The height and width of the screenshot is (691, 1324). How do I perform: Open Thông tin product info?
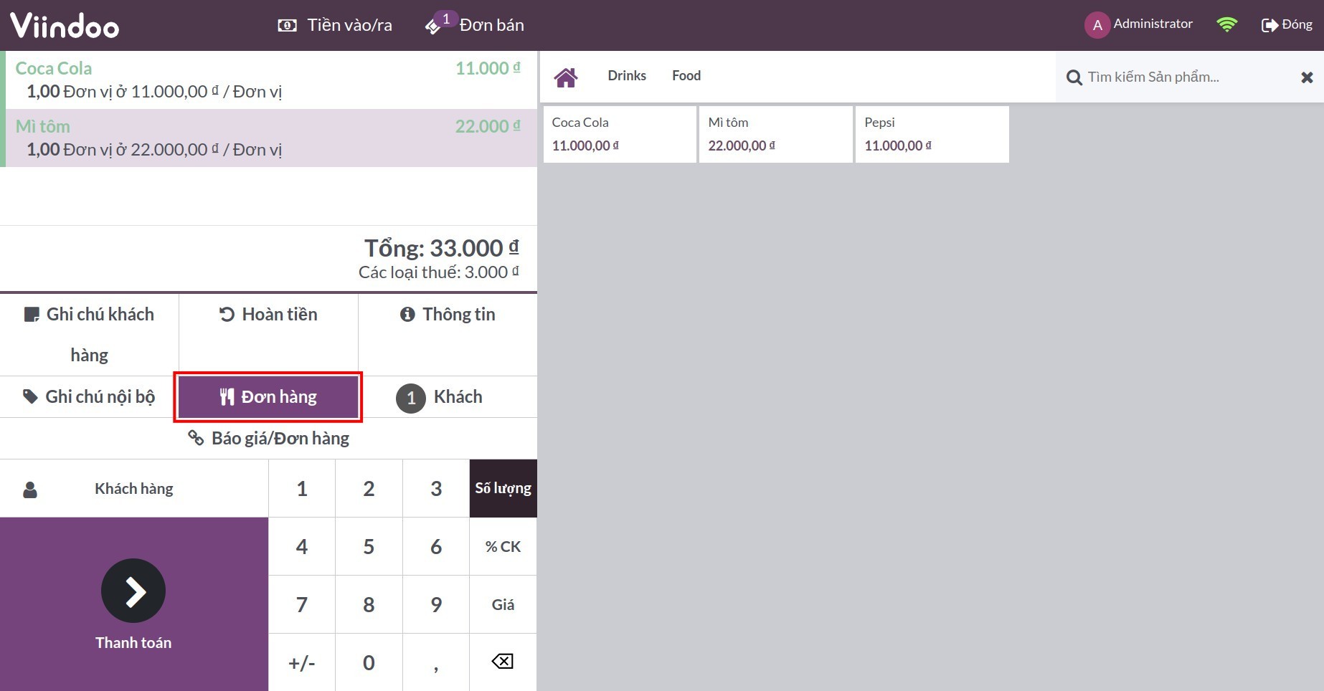pyautogui.click(x=448, y=335)
